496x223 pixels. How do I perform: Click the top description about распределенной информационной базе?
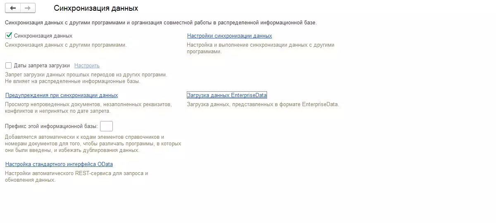point(161,23)
